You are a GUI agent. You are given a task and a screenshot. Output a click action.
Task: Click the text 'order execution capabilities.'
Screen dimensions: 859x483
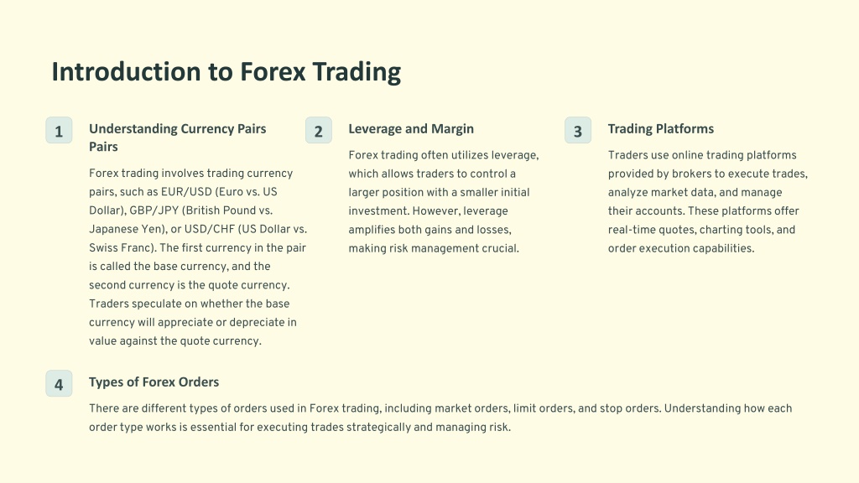coord(681,248)
